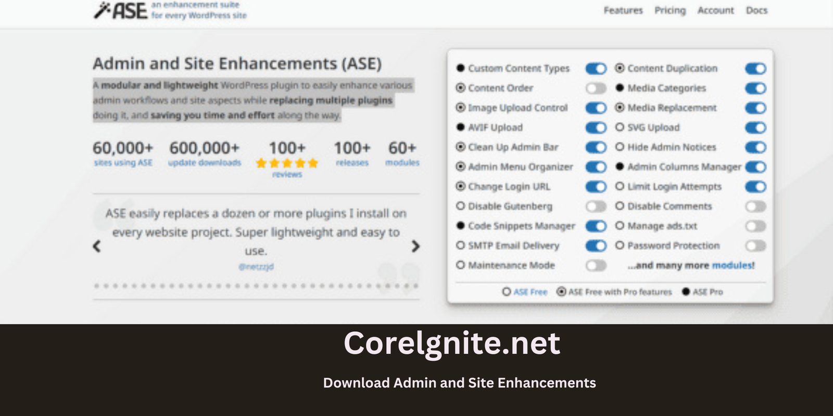Jump to first testimonial carousel dot
This screenshot has width=833, height=416.
point(97,286)
